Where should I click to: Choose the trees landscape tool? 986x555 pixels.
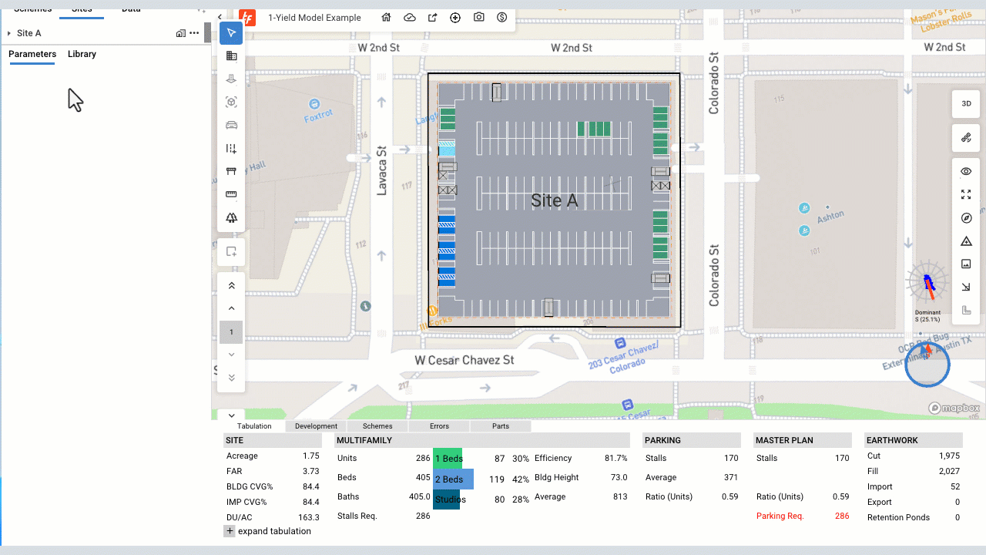point(231,218)
